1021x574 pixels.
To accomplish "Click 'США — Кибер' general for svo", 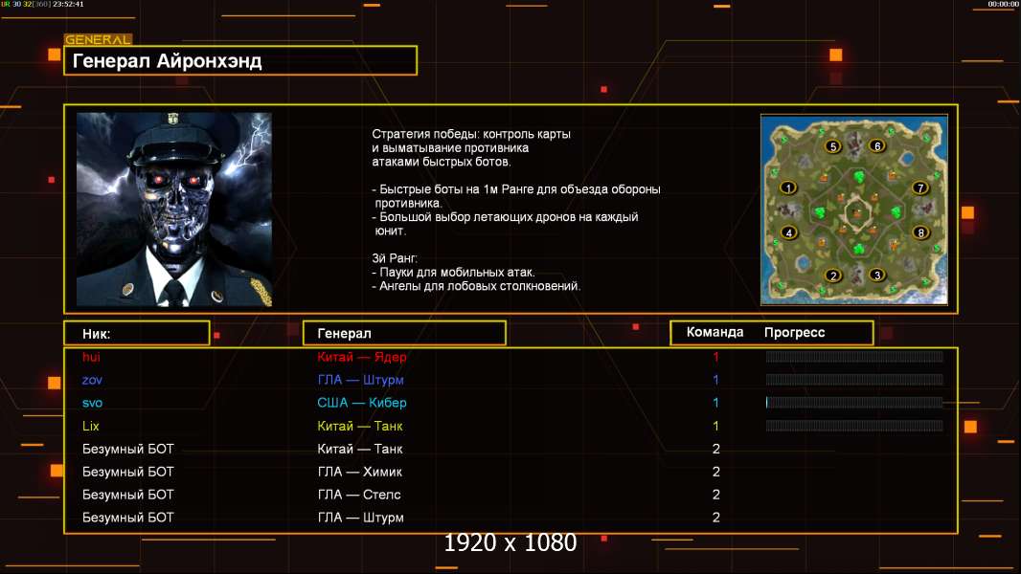I will click(361, 403).
